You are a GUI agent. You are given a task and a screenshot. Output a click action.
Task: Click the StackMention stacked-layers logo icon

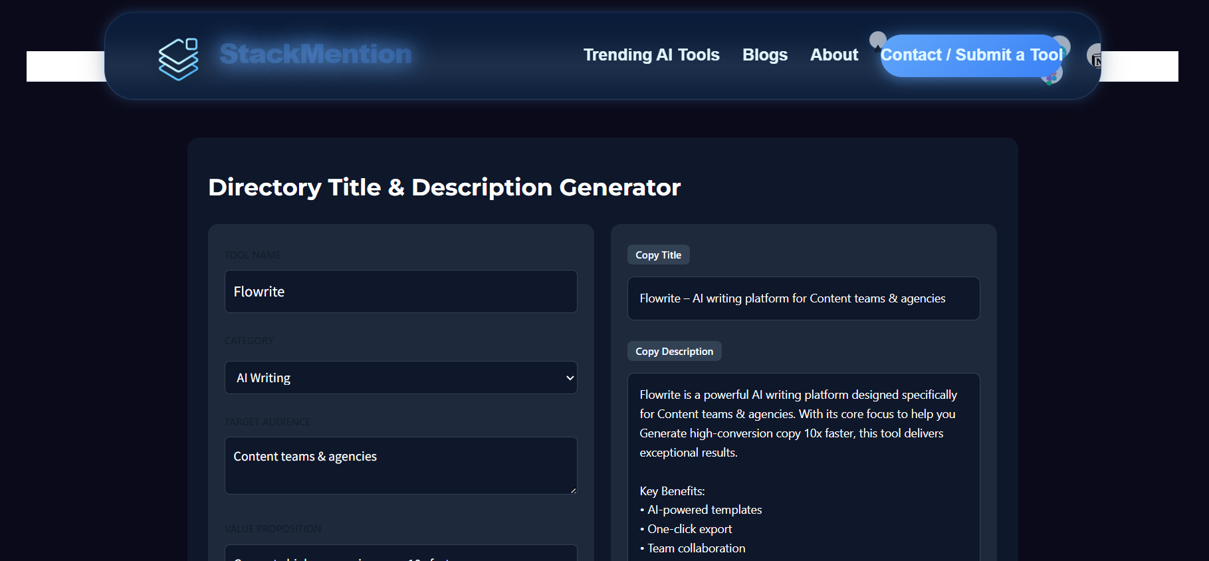(x=178, y=59)
